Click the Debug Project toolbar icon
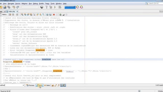Image resolution: width=163 pixels, height=92 pixels. pyautogui.click(x=60, y=7)
